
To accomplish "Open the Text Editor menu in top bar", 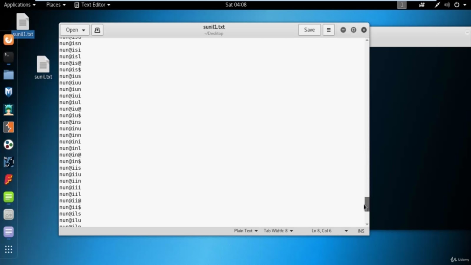I will point(92,5).
